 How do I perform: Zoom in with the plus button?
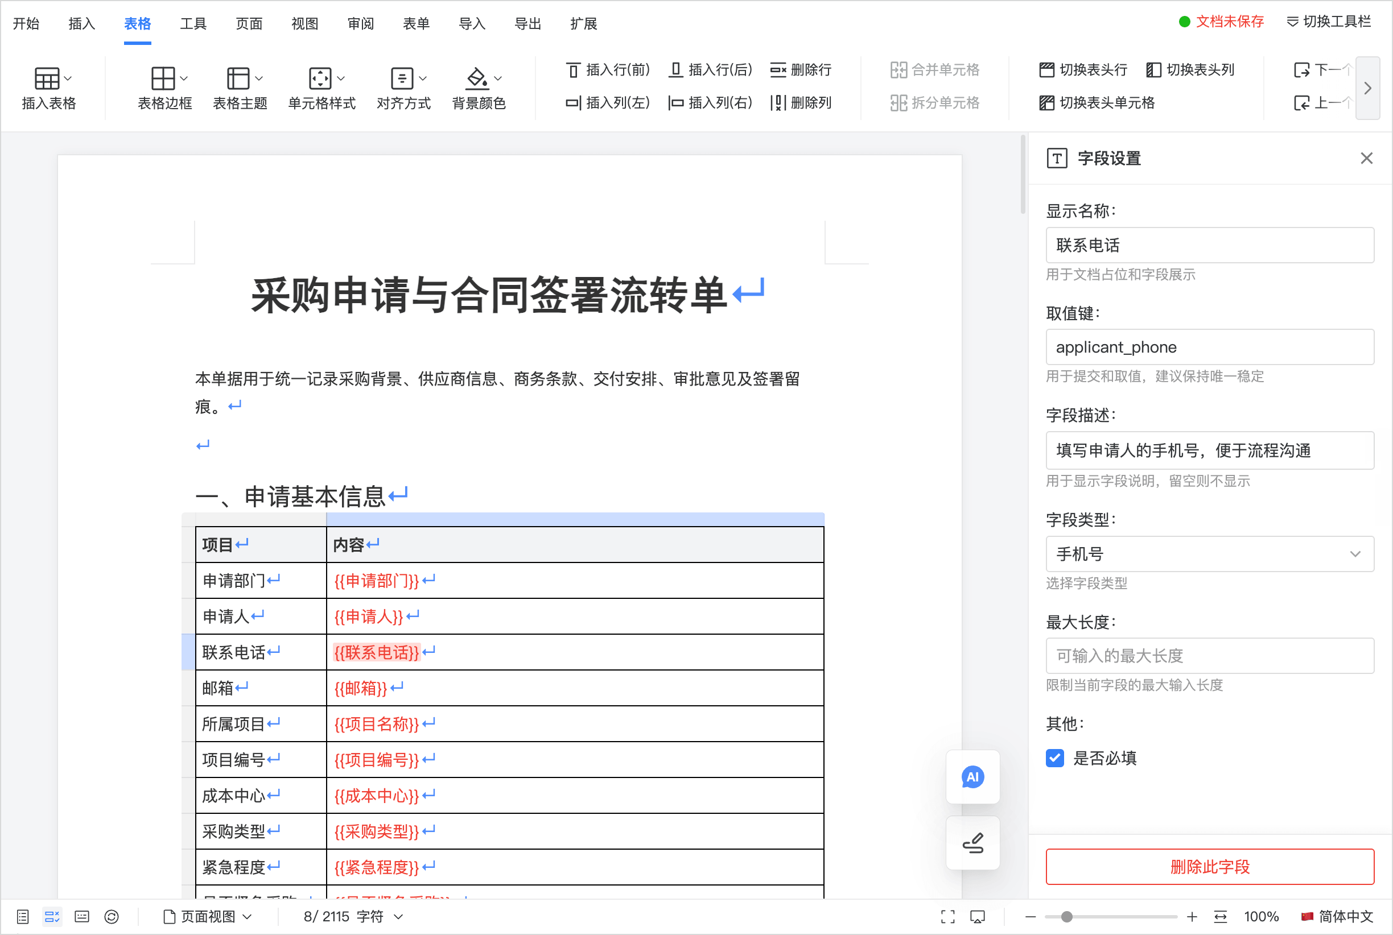coord(1192,916)
